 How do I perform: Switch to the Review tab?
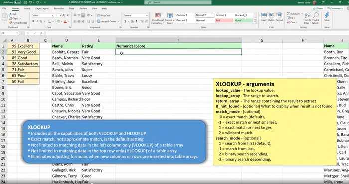coord(83,8)
